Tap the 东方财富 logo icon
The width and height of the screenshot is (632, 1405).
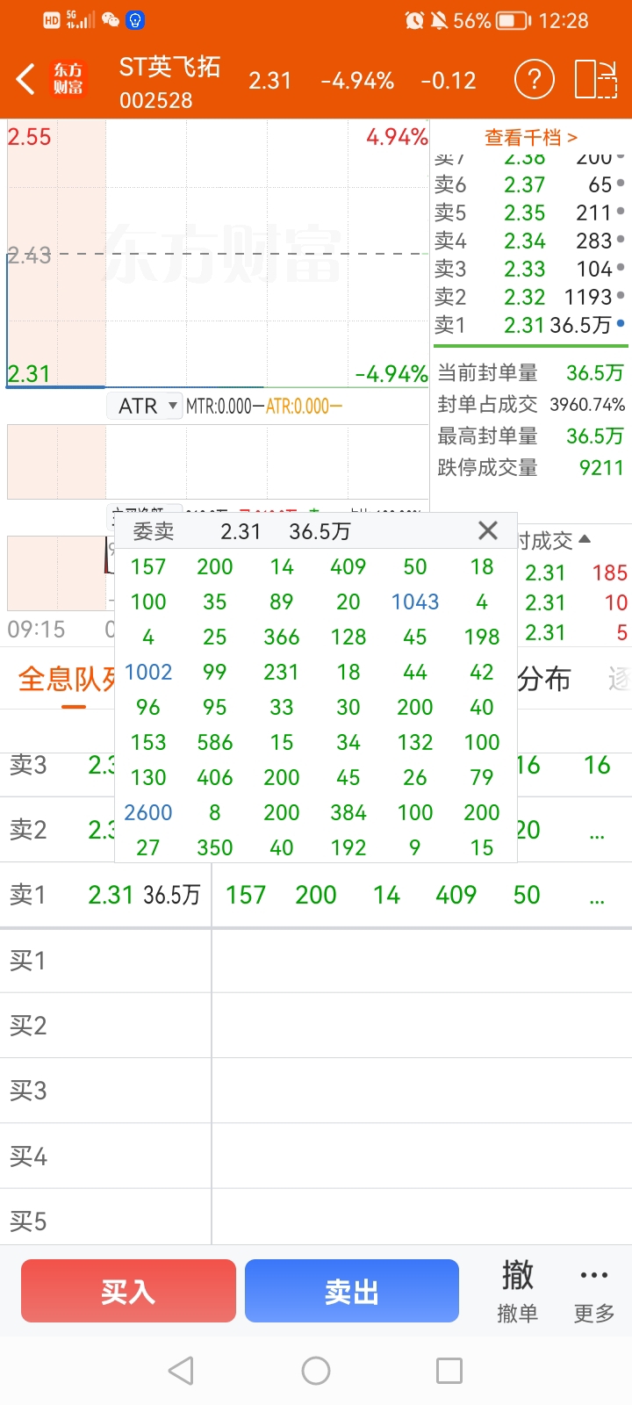click(x=68, y=79)
